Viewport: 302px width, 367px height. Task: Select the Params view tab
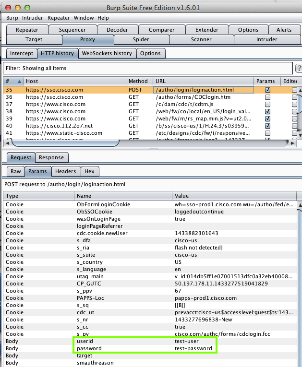tap(37, 171)
